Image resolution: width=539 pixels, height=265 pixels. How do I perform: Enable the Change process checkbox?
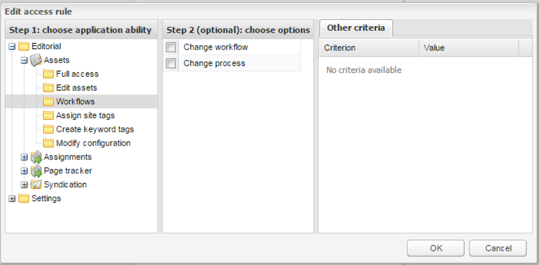click(x=171, y=63)
